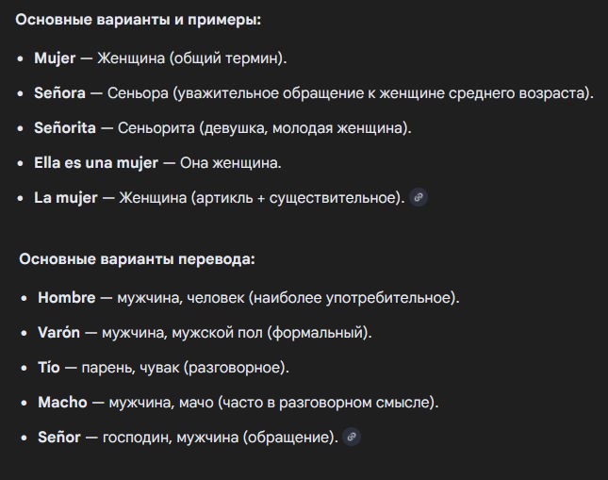Click the text Сеньорита (девушка, молодая женщина)
The height and width of the screenshot is (480, 608).
coord(265,128)
